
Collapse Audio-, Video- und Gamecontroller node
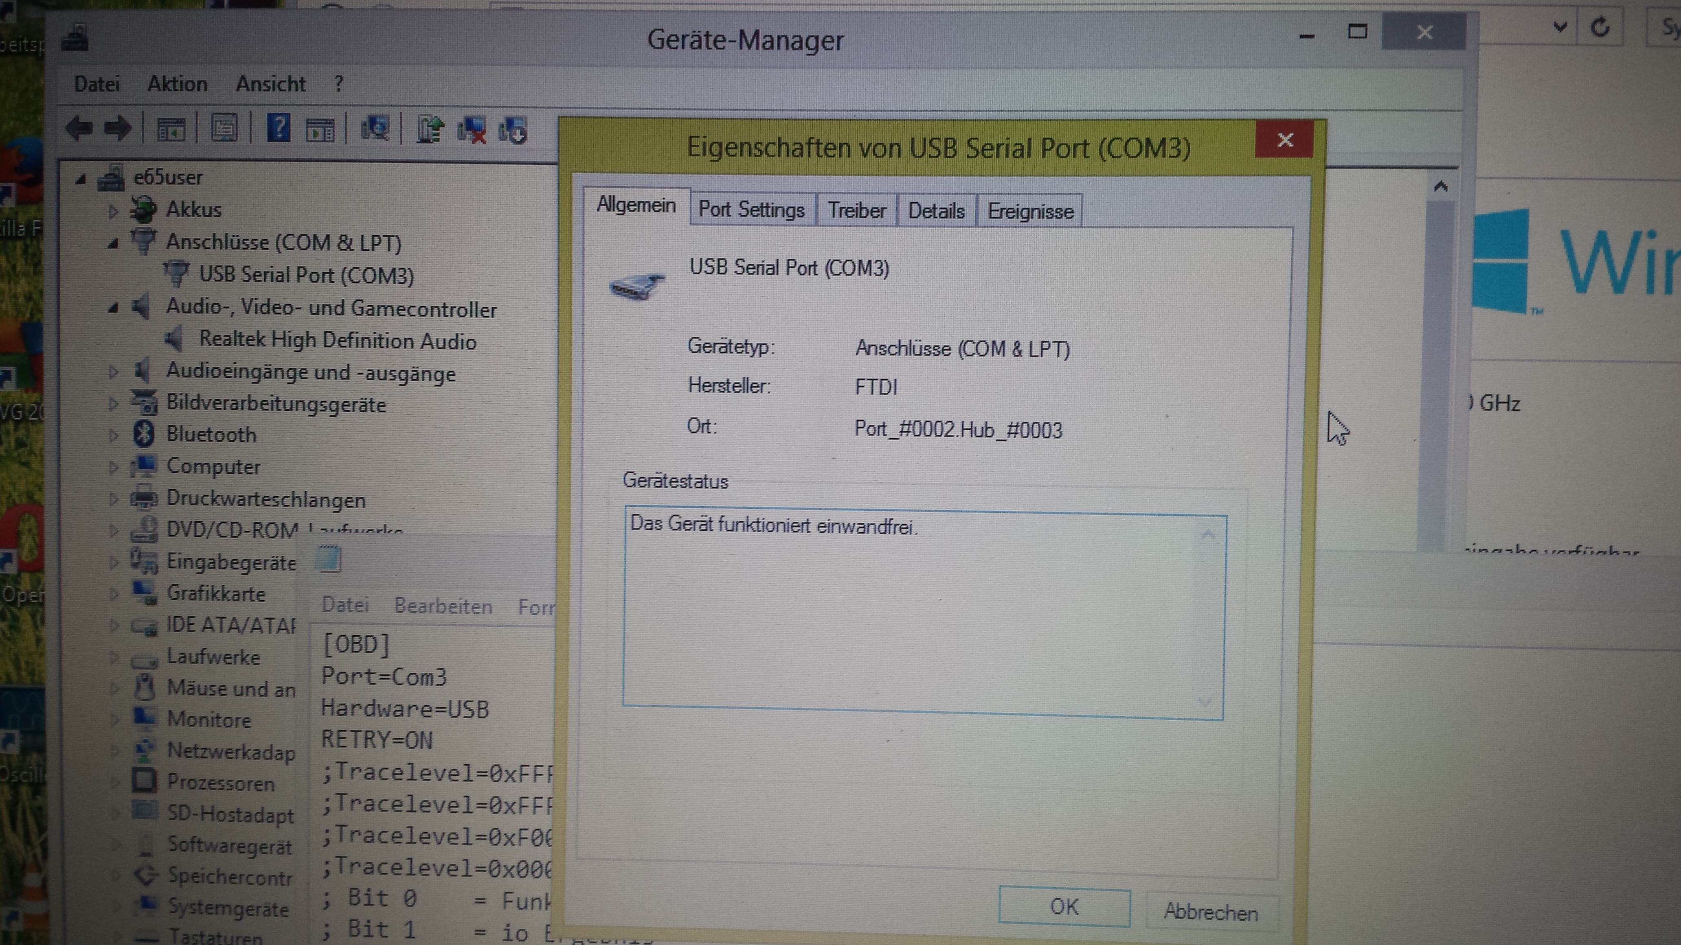[113, 307]
